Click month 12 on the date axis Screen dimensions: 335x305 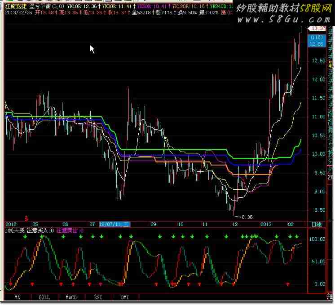pos(235,224)
